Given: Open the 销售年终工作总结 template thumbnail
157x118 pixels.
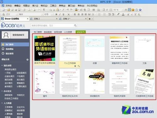Looking at the screenshot, I should [x=119, y=48].
